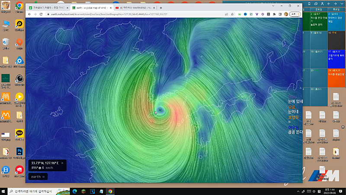This screenshot has width=346, height=195.
Task: Switch to the first browser tab
Action: tap(47, 8)
